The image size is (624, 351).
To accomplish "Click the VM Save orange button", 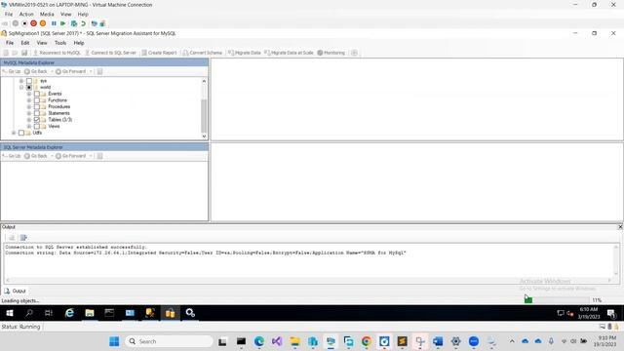I will click(x=43, y=23).
